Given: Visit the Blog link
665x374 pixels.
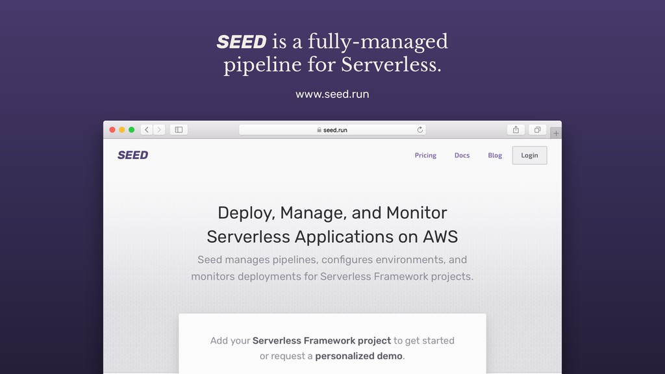Looking at the screenshot, I should (495, 155).
